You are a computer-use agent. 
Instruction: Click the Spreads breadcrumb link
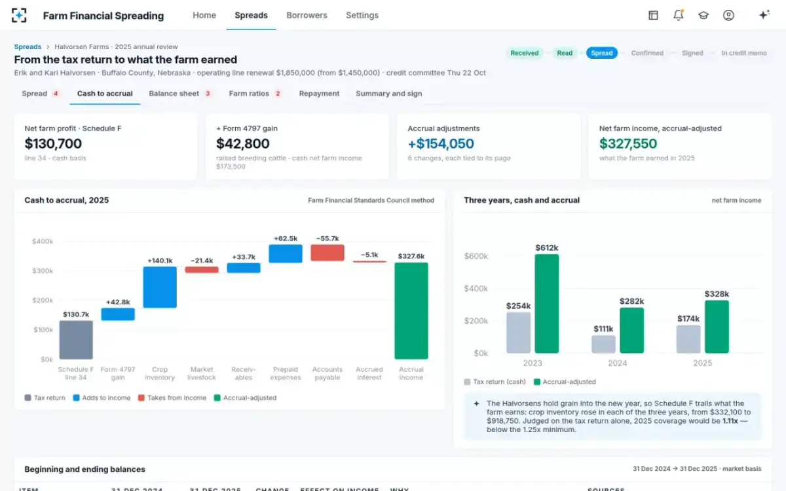point(28,47)
